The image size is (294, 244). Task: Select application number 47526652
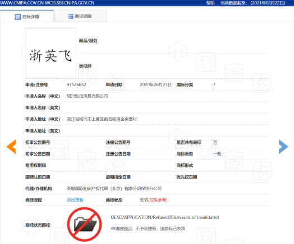pyautogui.click(x=76, y=85)
